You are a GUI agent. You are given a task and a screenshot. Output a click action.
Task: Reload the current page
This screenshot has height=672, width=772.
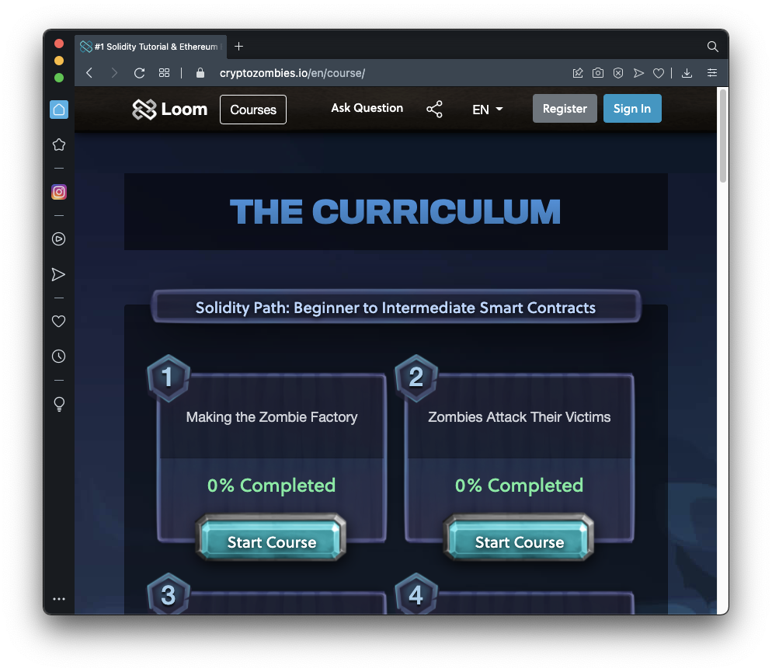coord(140,73)
